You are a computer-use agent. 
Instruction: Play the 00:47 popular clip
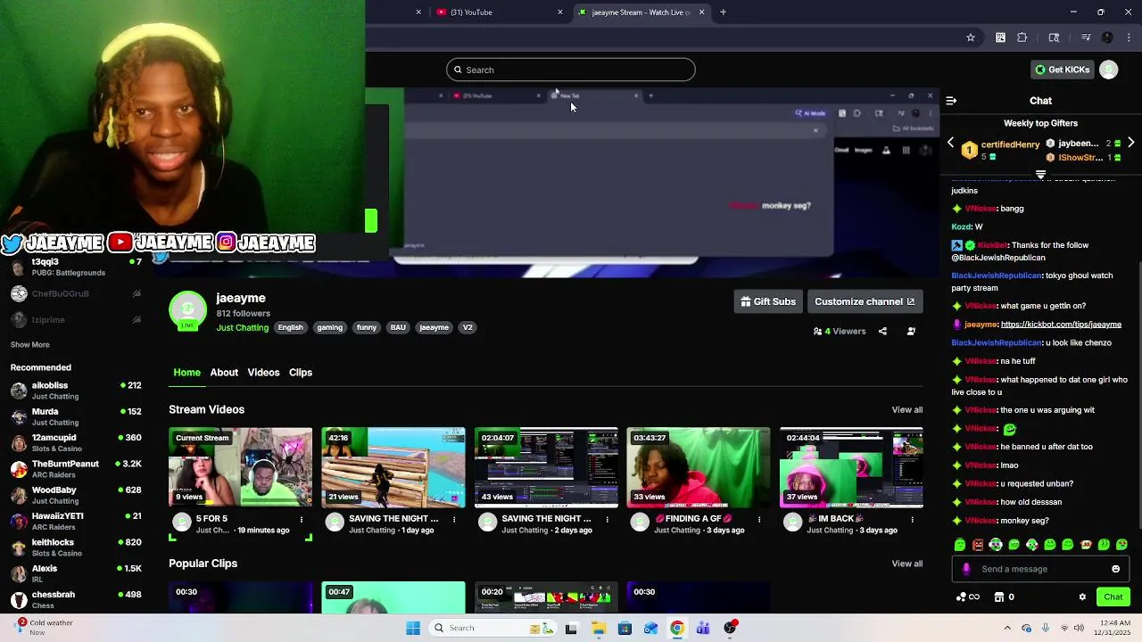tap(393, 597)
